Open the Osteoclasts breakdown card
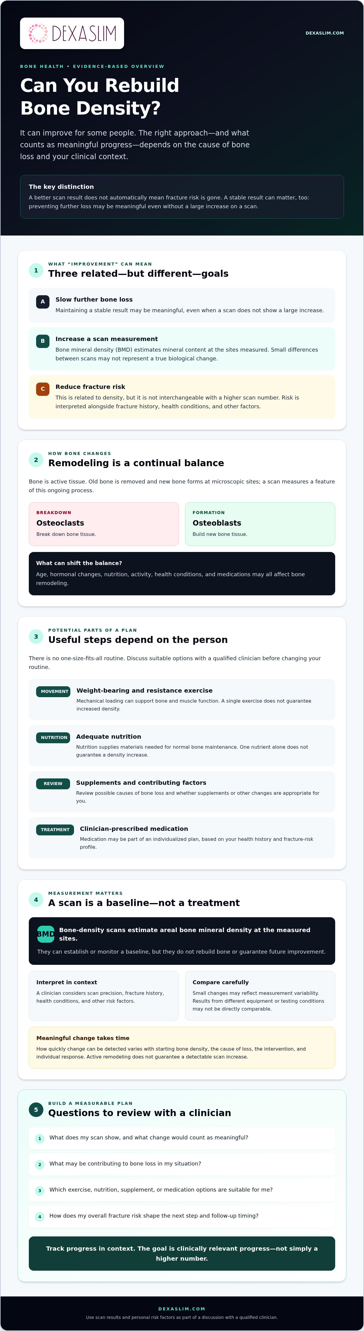 pyautogui.click(x=104, y=524)
